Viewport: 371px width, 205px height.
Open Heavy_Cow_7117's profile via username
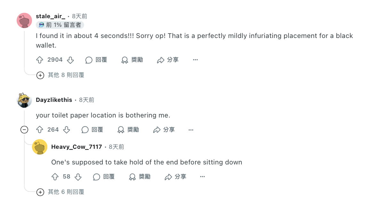pyautogui.click(x=76, y=147)
